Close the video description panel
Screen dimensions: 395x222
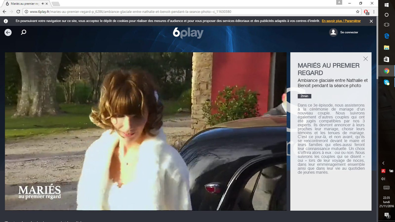pyautogui.click(x=366, y=59)
